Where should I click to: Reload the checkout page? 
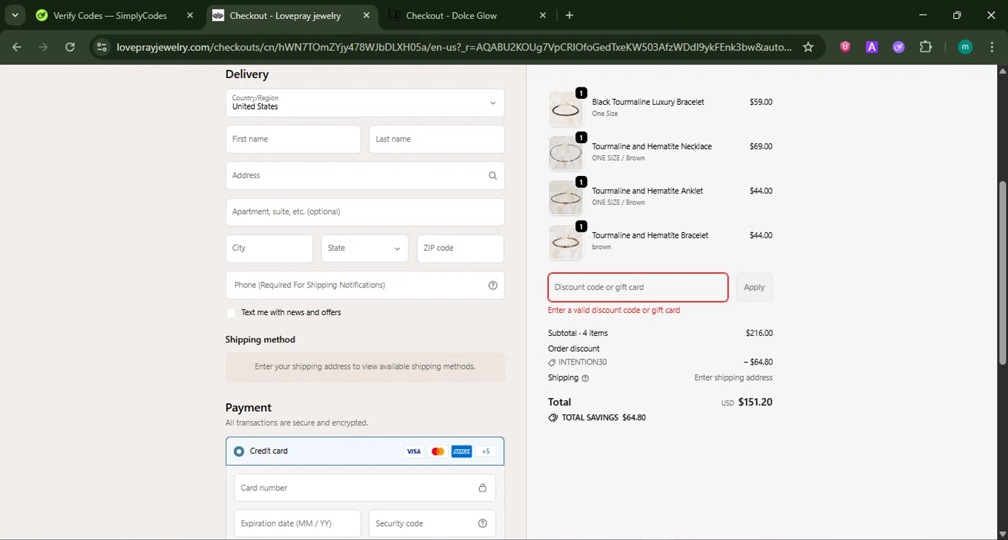click(x=70, y=47)
